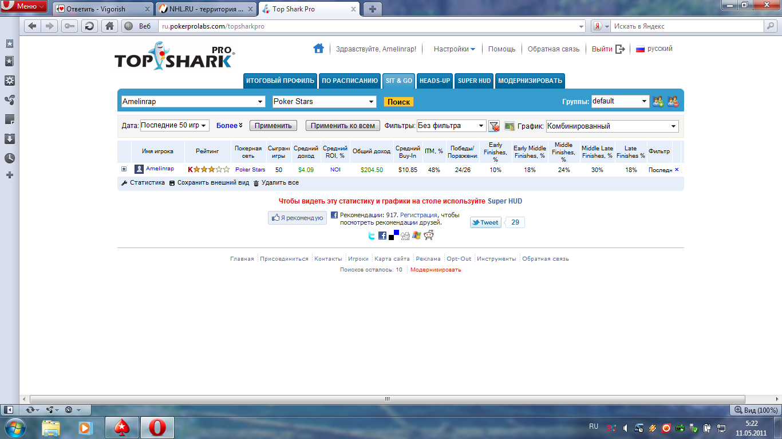782x439 pixels.
Task: Click the avatar icon next to Amelinrap
Action: [139, 169]
